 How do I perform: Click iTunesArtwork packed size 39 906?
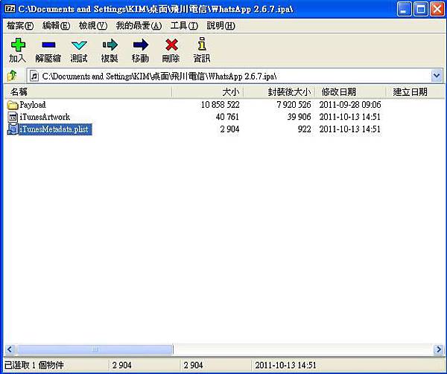click(299, 117)
